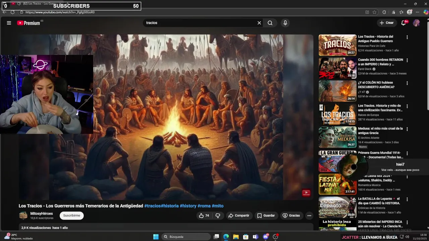Click the magnifier search button
Viewport: 429px width, 241px height.
[270, 23]
